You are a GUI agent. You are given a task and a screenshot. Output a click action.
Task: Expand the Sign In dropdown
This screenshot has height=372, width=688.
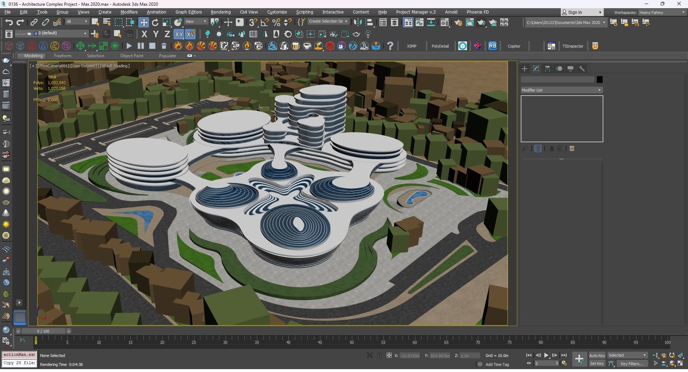click(600, 12)
